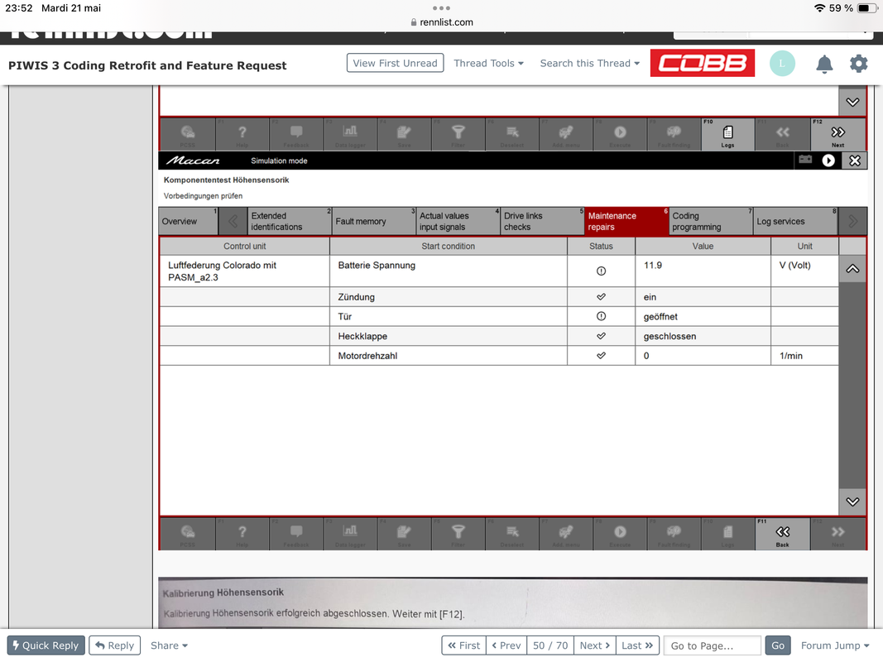The height and width of the screenshot is (662, 883).
Task: Select the Overview tab
Action: coord(188,221)
